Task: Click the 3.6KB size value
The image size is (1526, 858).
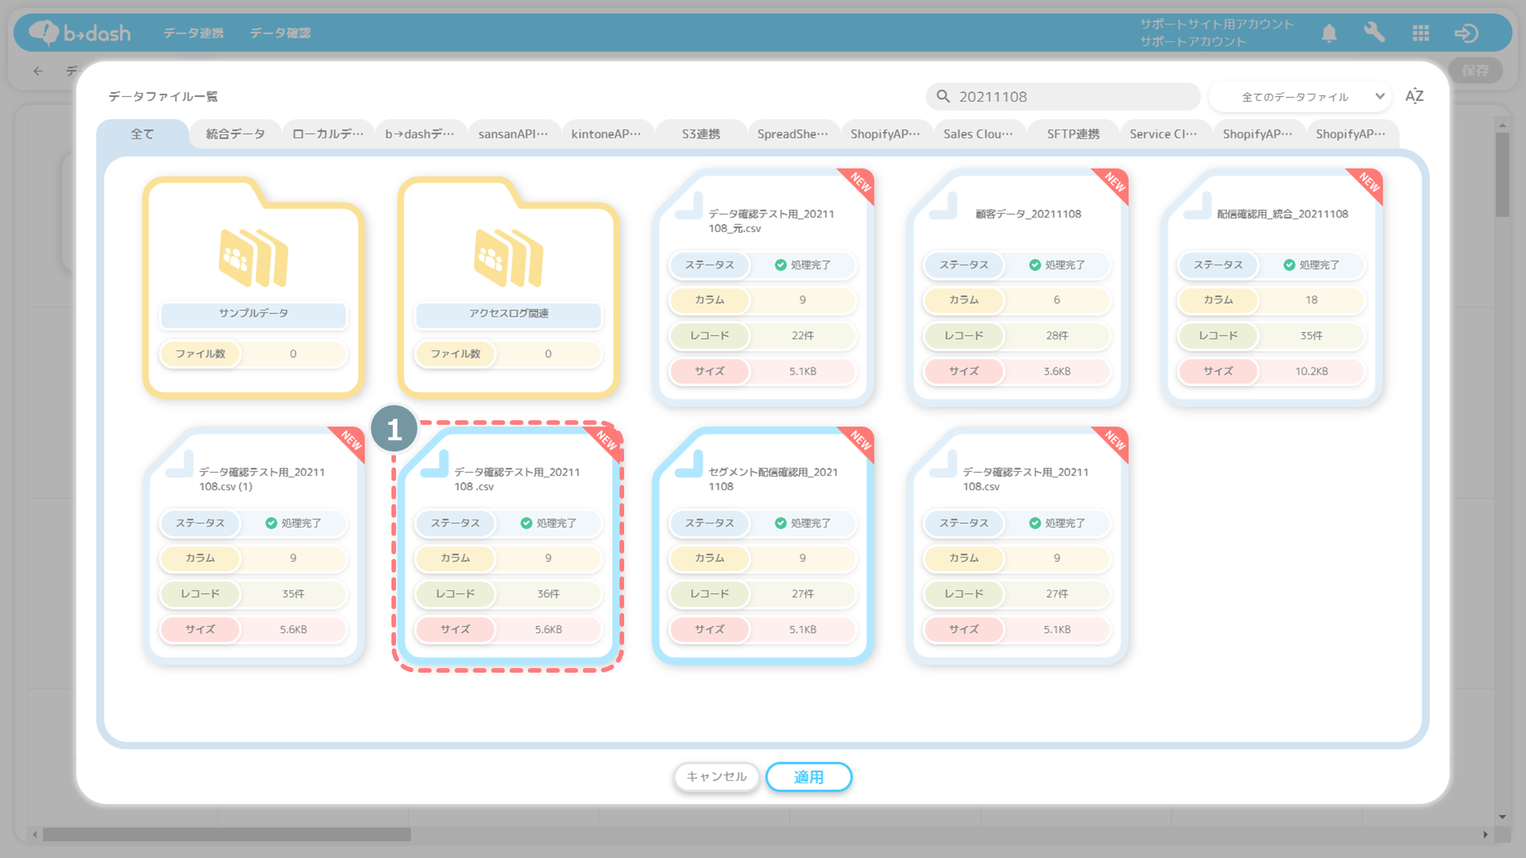Action: [1057, 371]
